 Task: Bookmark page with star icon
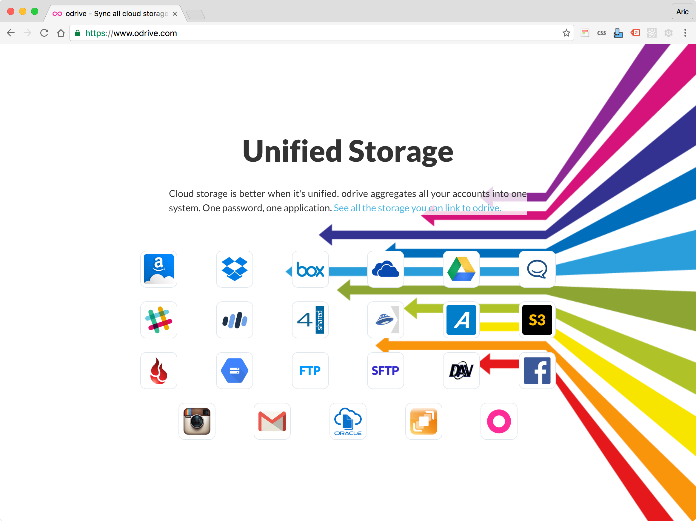[x=566, y=33]
